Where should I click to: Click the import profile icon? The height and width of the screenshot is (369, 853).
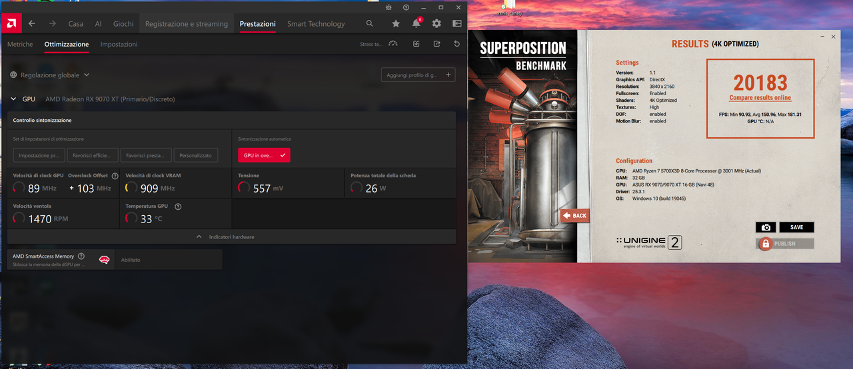[x=417, y=44]
